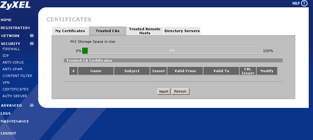Open the Logs page
Viewport: 313px width, 140px height.
coord(6,113)
